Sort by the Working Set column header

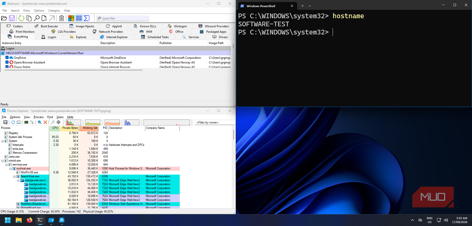[x=89, y=128]
